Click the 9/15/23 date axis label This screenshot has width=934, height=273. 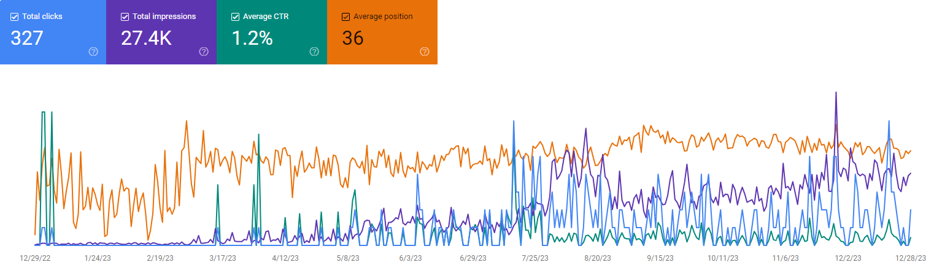pyautogui.click(x=660, y=258)
